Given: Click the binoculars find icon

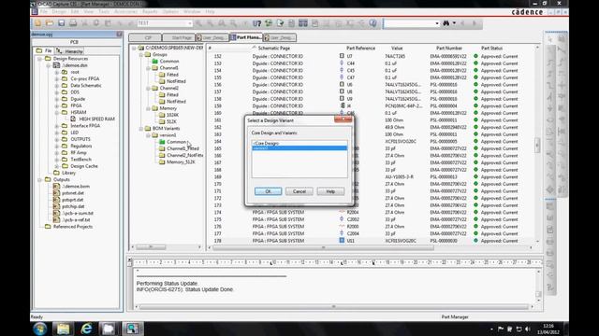Looking at the screenshot, I should 446,23.
